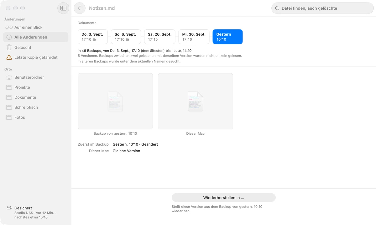The image size is (376, 225).
Task: Focus the Datei finden search field
Action: [322, 8]
